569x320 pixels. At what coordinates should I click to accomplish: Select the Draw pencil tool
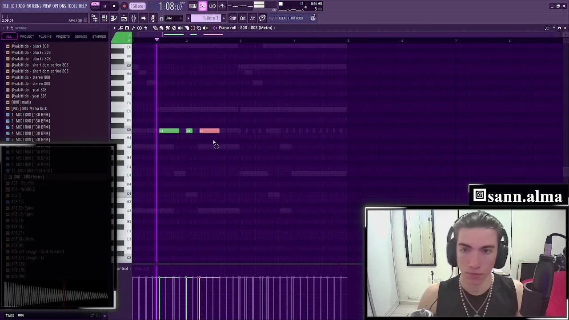click(156, 28)
